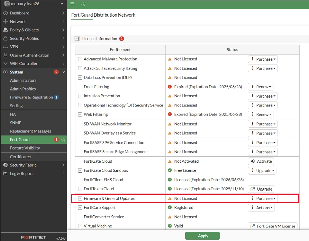Viewport: 309px width, 241px height.
Task: Open the search magnifier icon
Action: (83, 4)
